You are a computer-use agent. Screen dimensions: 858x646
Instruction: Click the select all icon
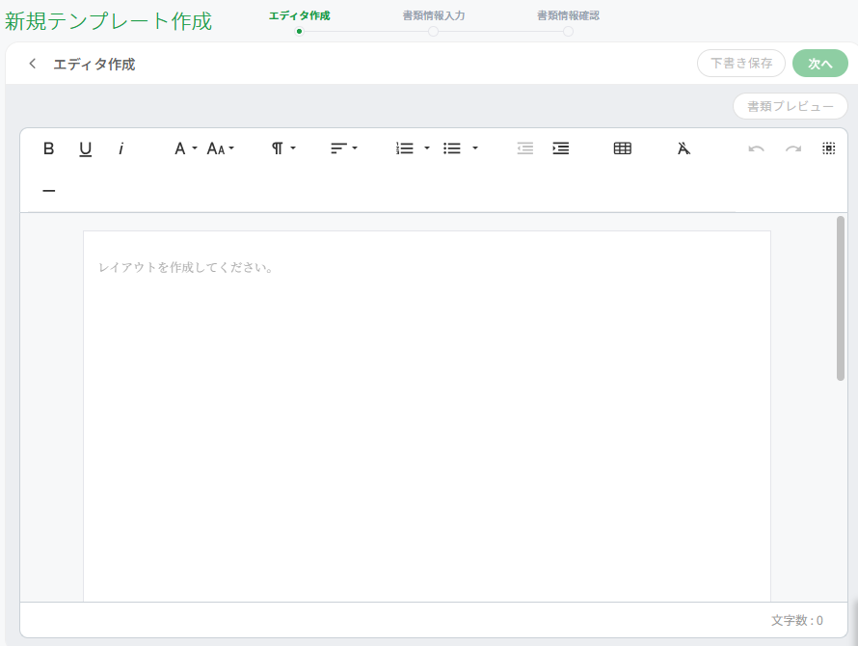pos(829,148)
